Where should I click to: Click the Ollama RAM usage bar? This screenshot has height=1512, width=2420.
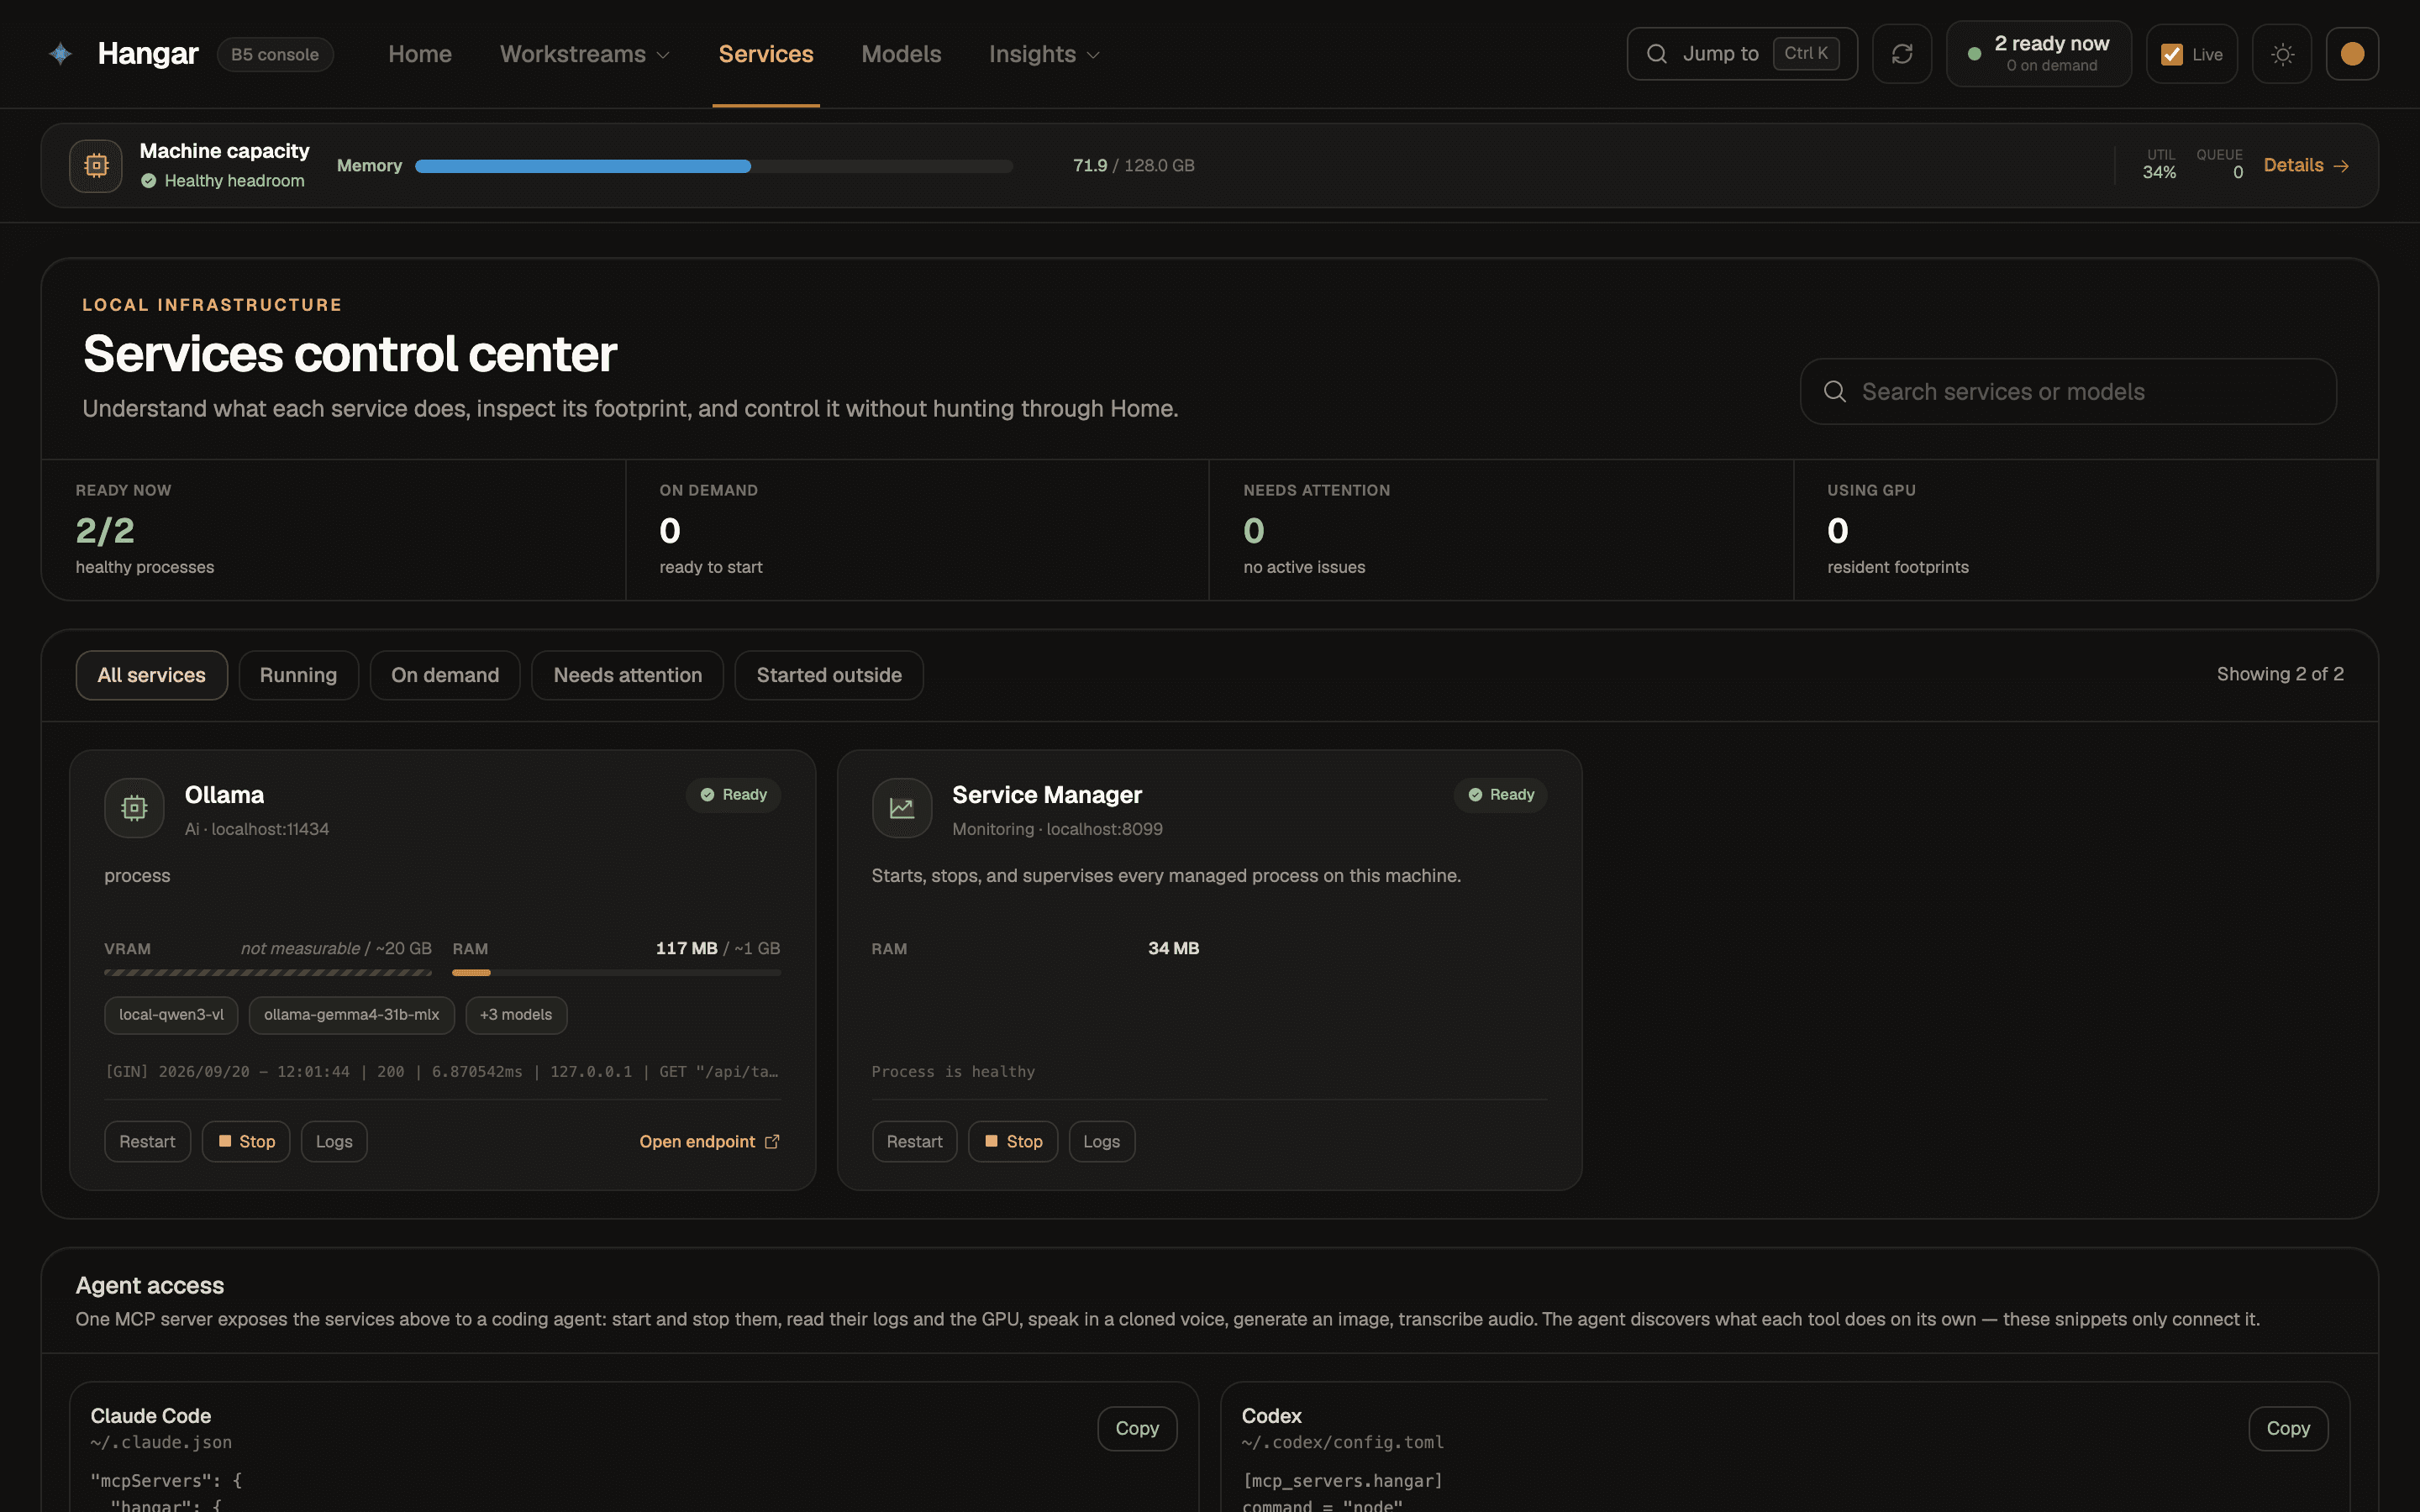(616, 972)
